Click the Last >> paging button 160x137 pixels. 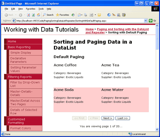(122, 118)
